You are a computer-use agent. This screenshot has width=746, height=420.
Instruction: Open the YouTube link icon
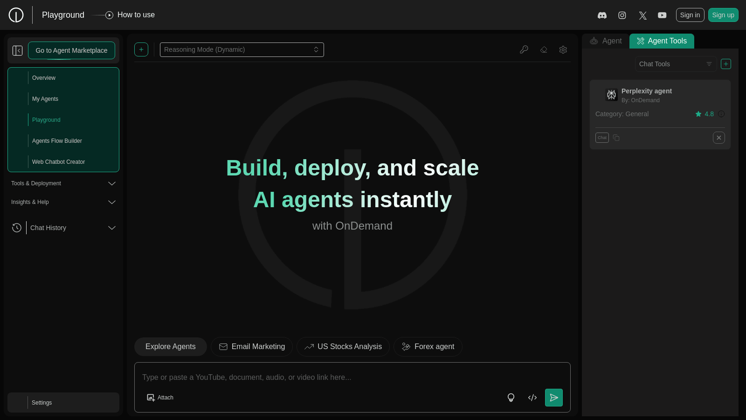pyautogui.click(x=662, y=15)
